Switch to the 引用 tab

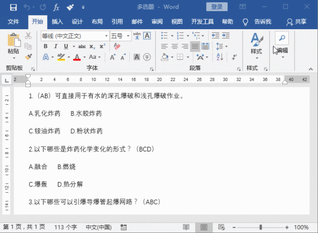[x=117, y=22]
